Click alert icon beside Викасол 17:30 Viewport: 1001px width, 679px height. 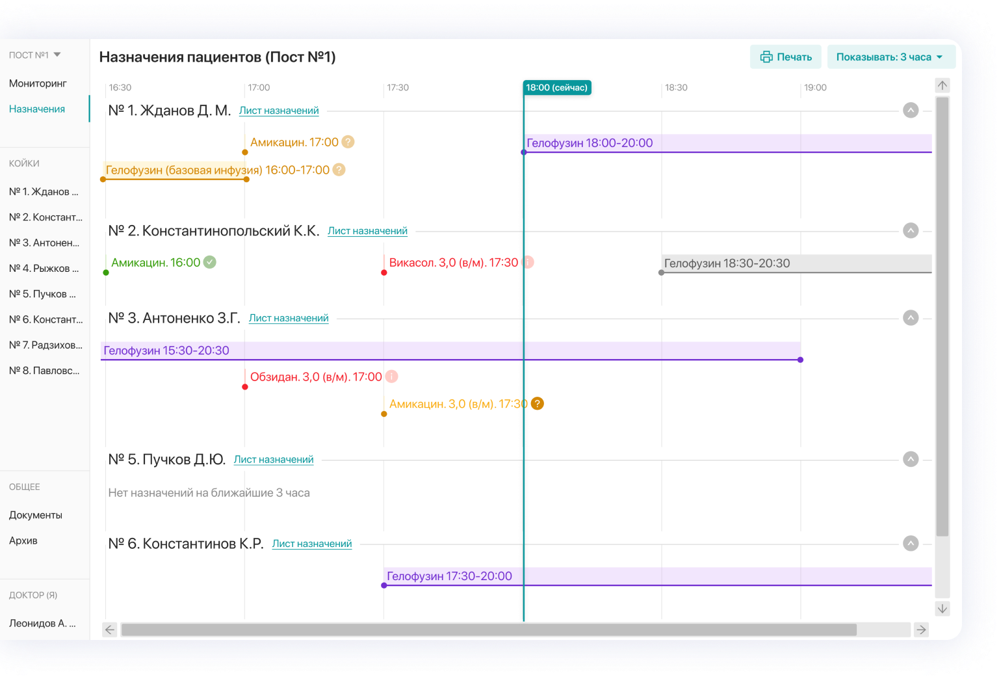click(x=528, y=262)
